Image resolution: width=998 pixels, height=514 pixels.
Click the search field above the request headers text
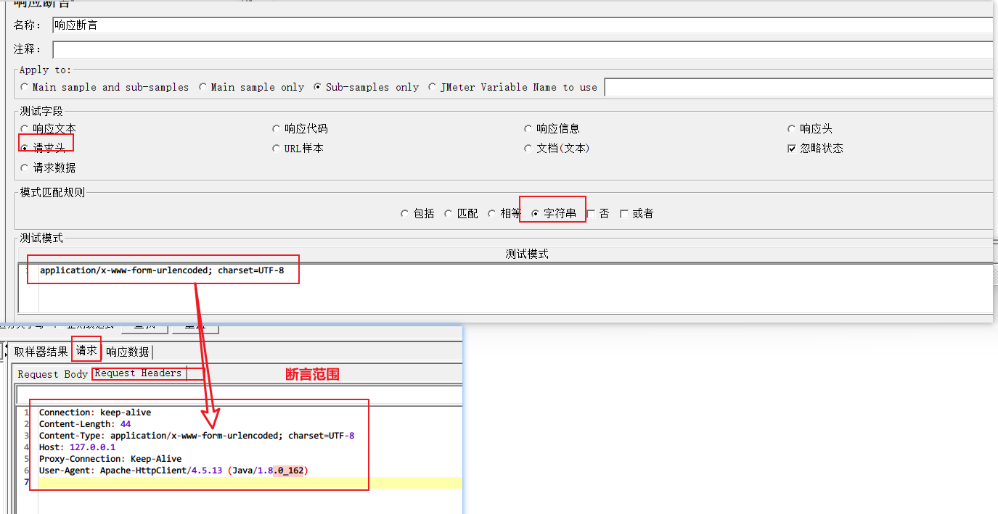[x=239, y=395]
